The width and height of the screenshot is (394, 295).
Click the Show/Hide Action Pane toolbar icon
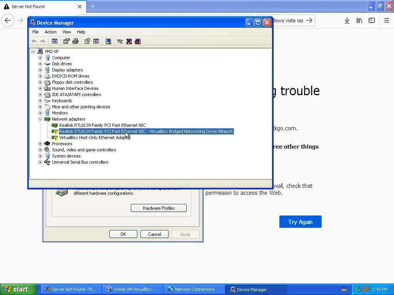[x=96, y=41]
